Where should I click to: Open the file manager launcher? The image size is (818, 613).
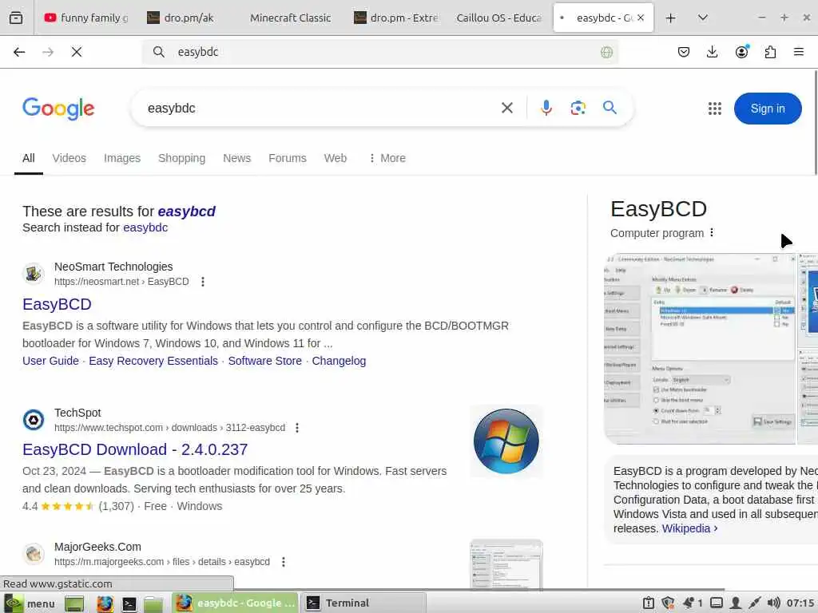coord(153,603)
